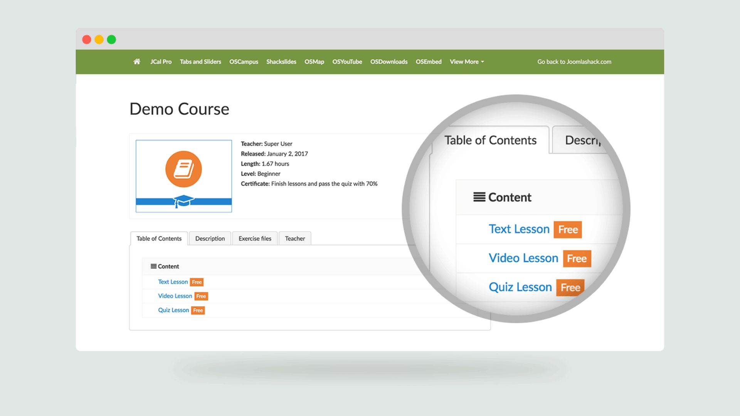Click the magnified Free badge by Text Lesson
The width and height of the screenshot is (740, 416).
point(568,230)
